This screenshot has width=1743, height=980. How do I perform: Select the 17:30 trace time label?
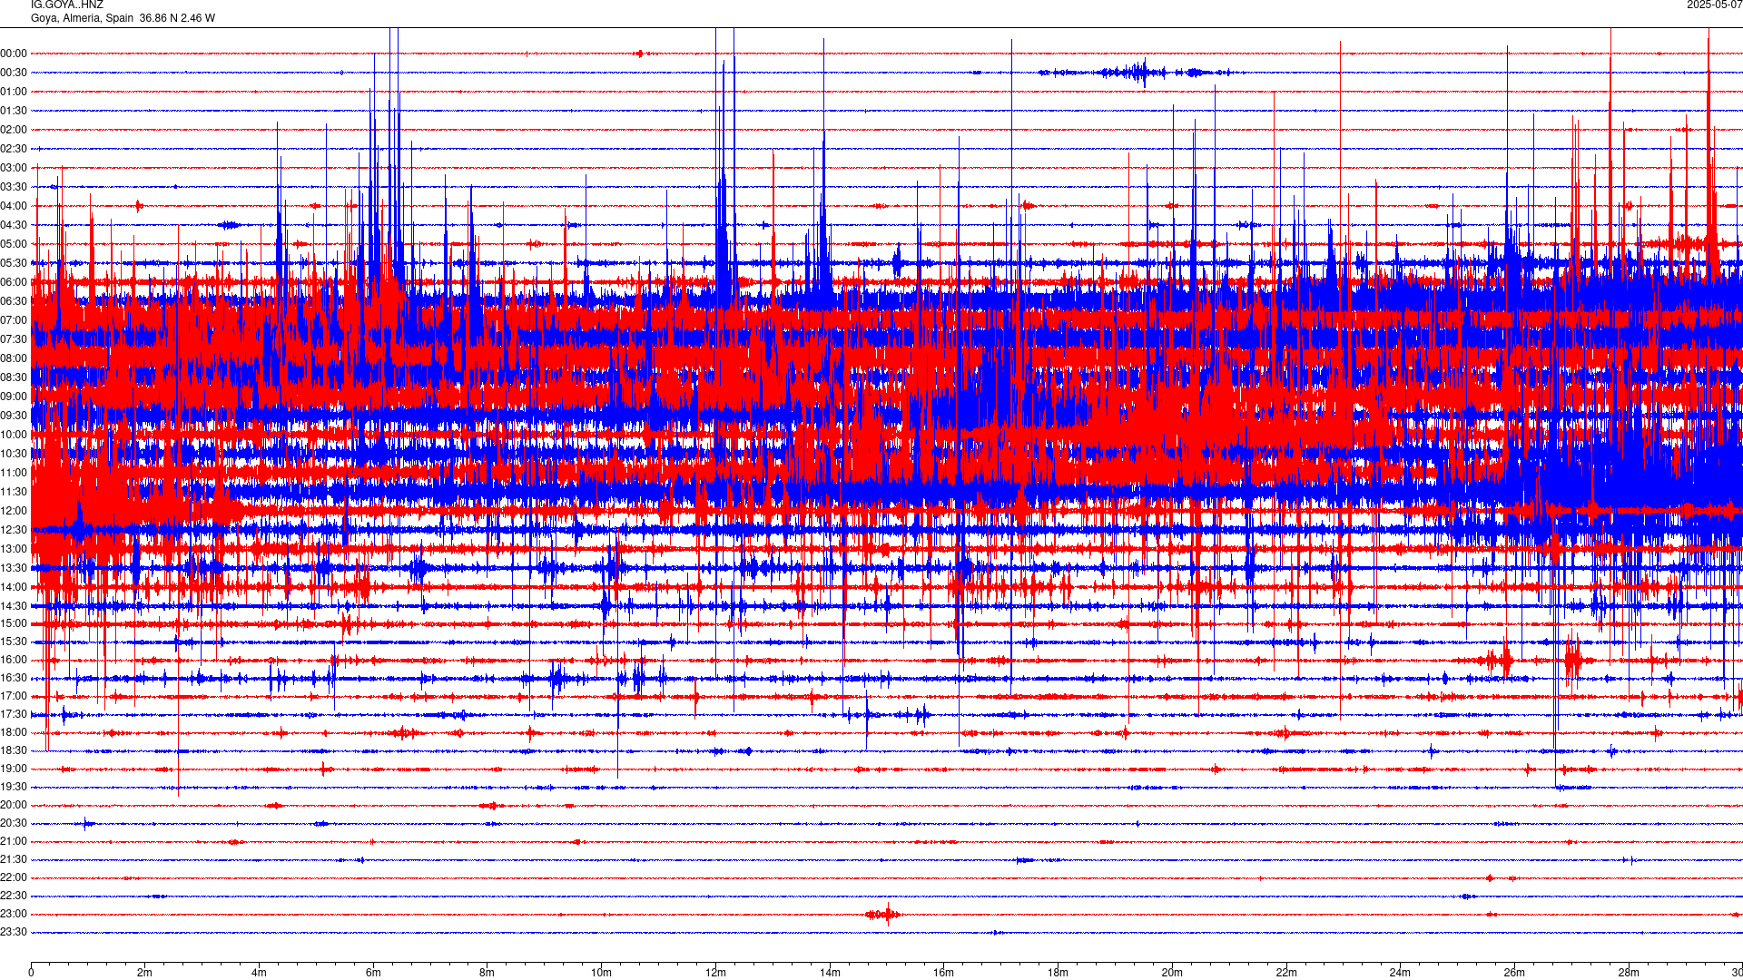click(14, 714)
